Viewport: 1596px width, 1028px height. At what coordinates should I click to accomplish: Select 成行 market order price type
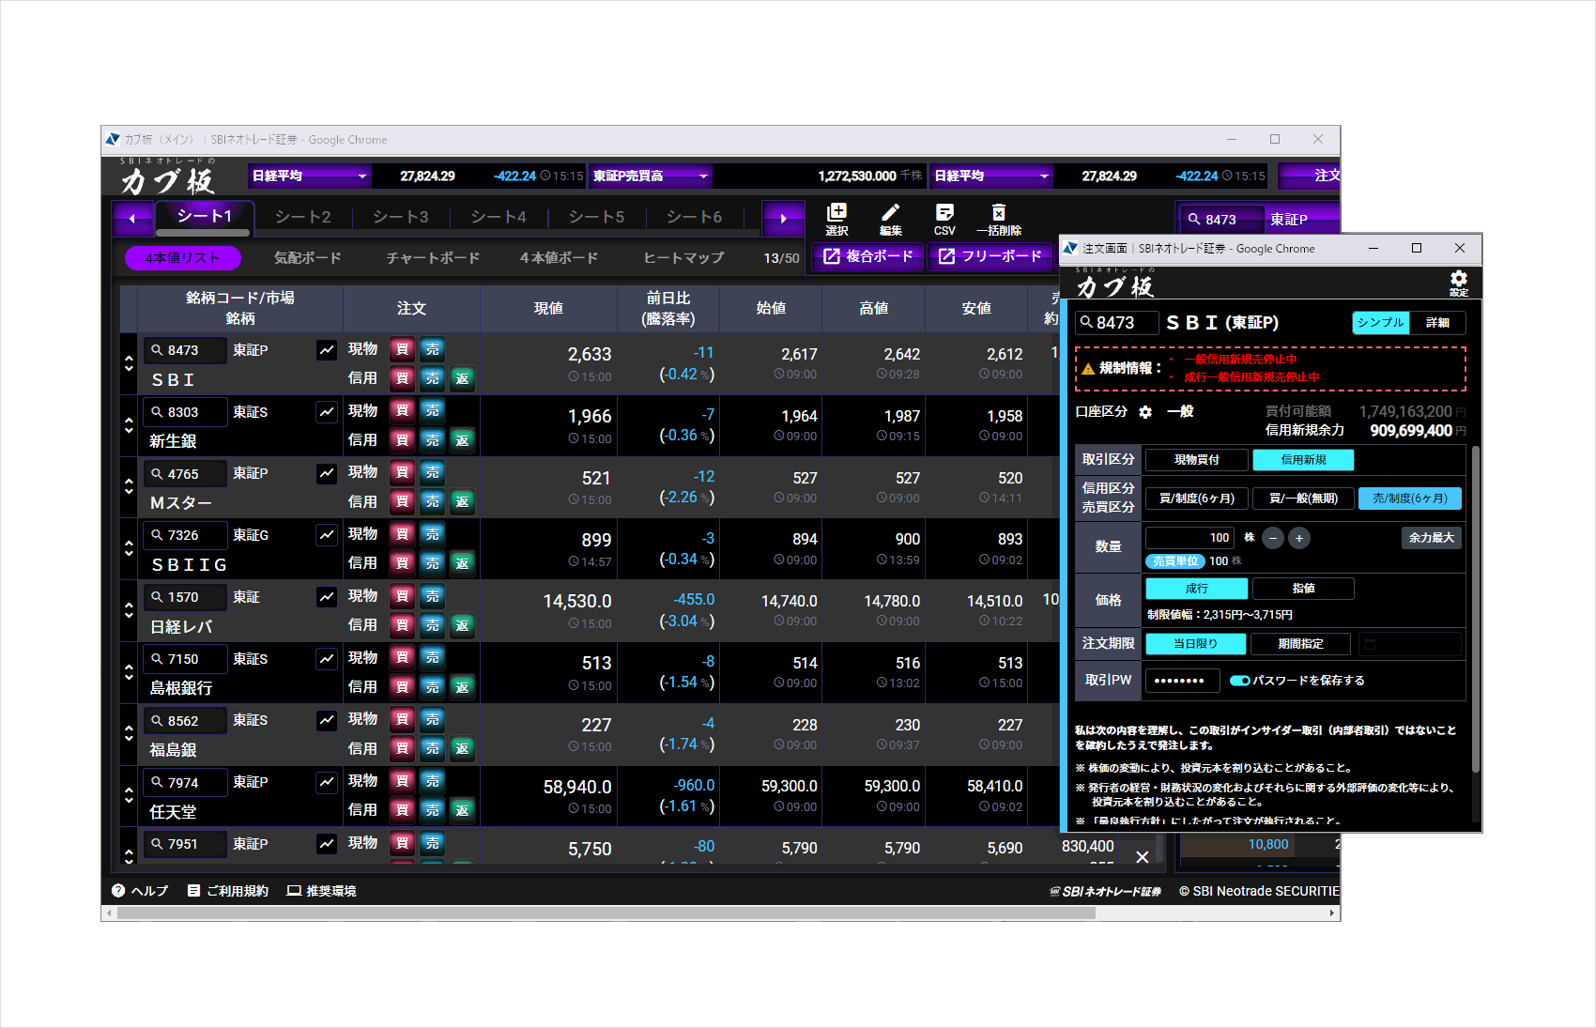[1197, 589]
